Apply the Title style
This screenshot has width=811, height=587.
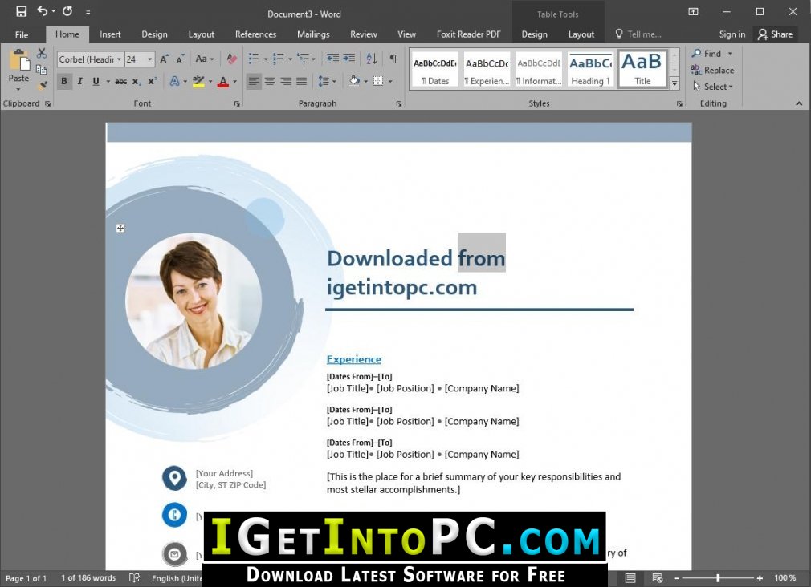pos(642,69)
